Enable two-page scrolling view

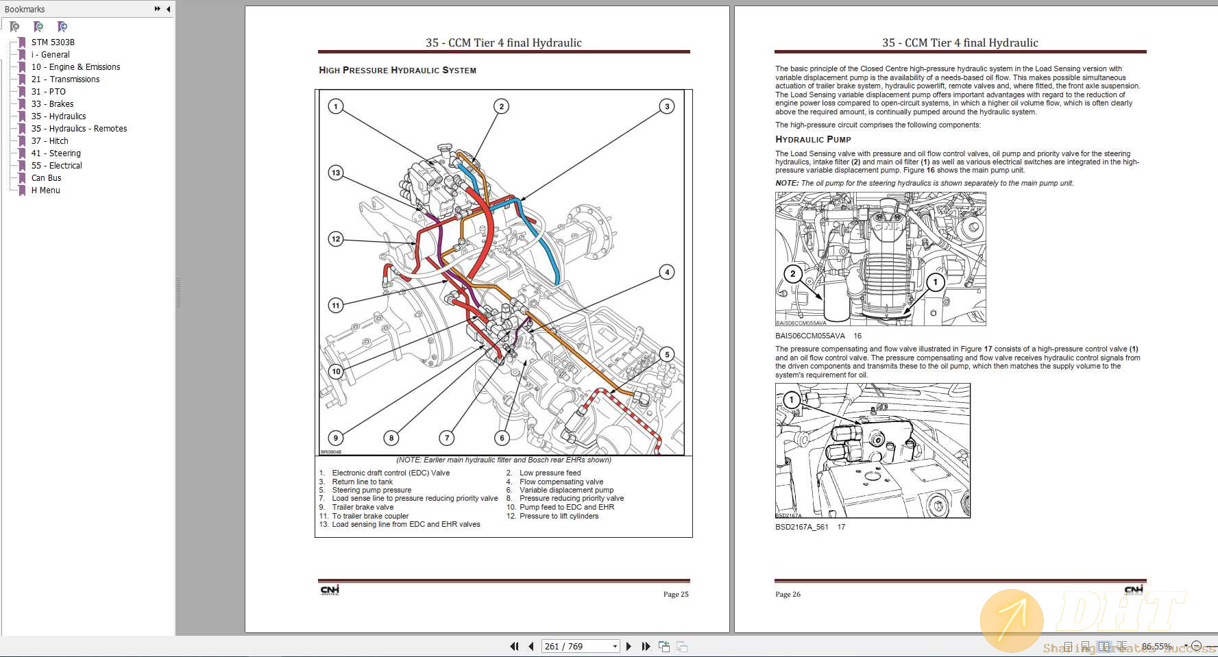coord(1121,646)
